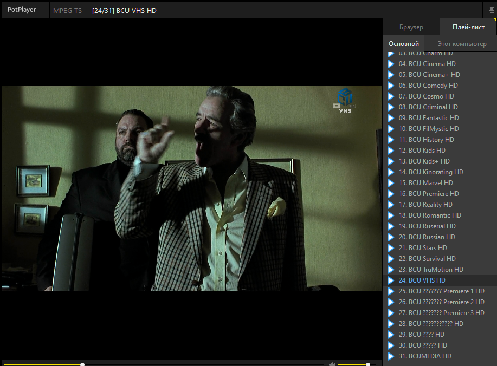Select channel 12. BCU Kids HD

[x=440, y=151]
